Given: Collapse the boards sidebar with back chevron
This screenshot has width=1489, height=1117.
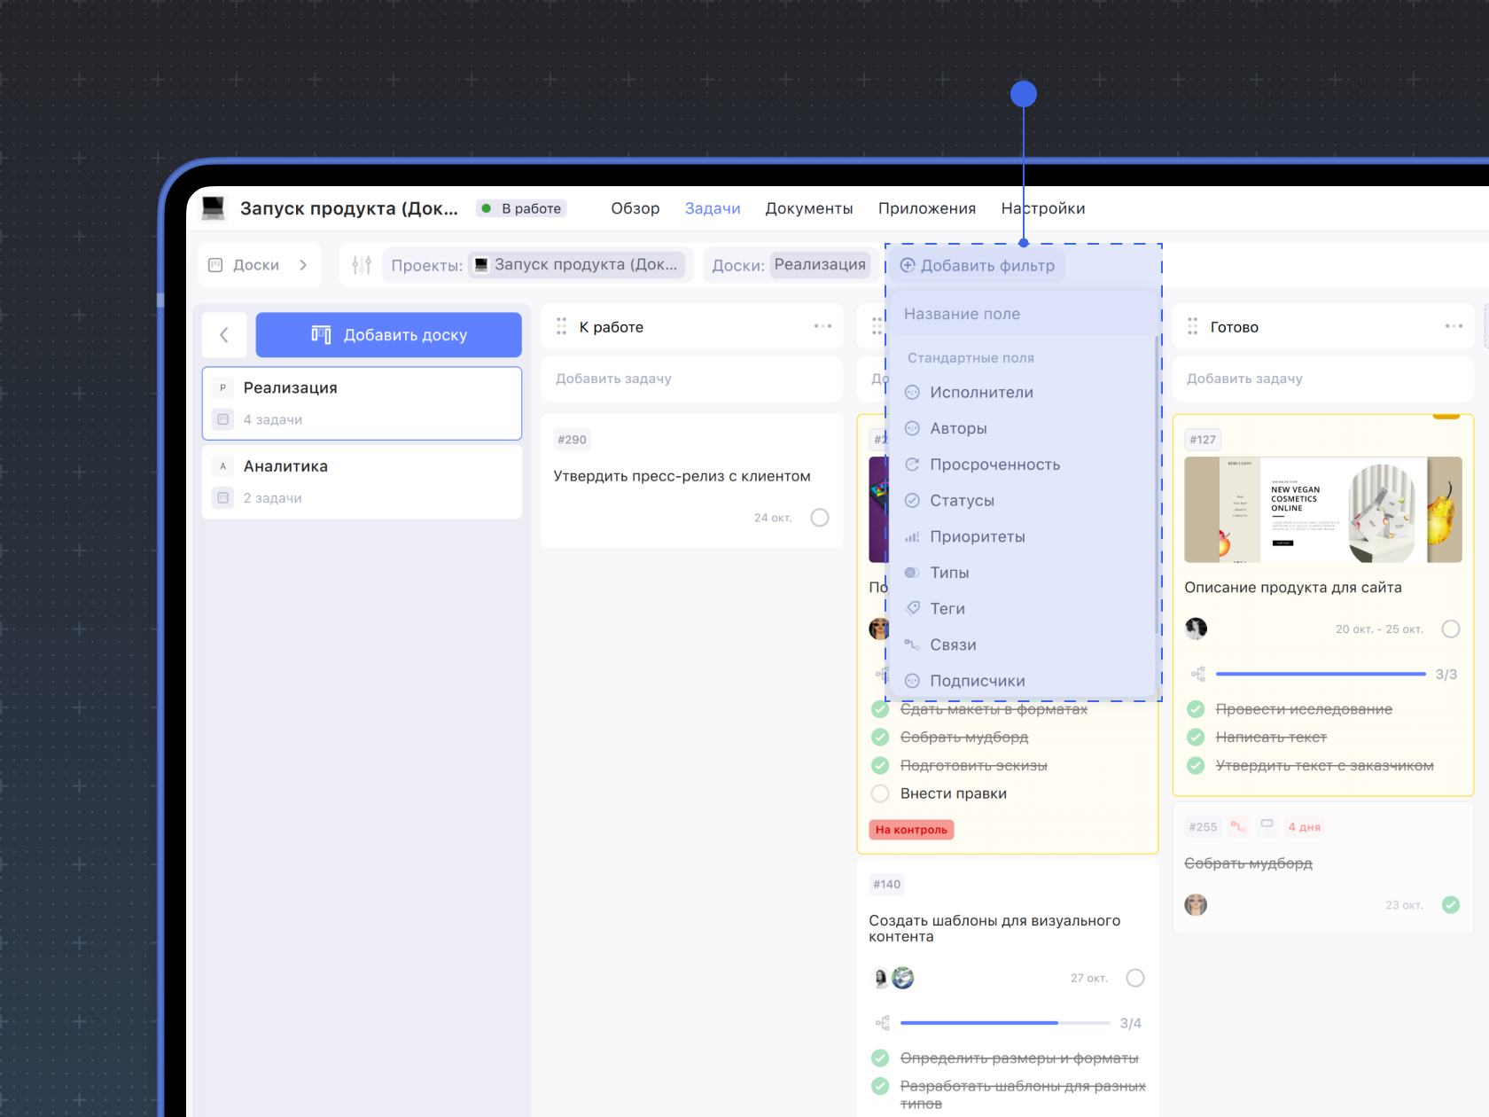Looking at the screenshot, I should pyautogui.click(x=224, y=335).
